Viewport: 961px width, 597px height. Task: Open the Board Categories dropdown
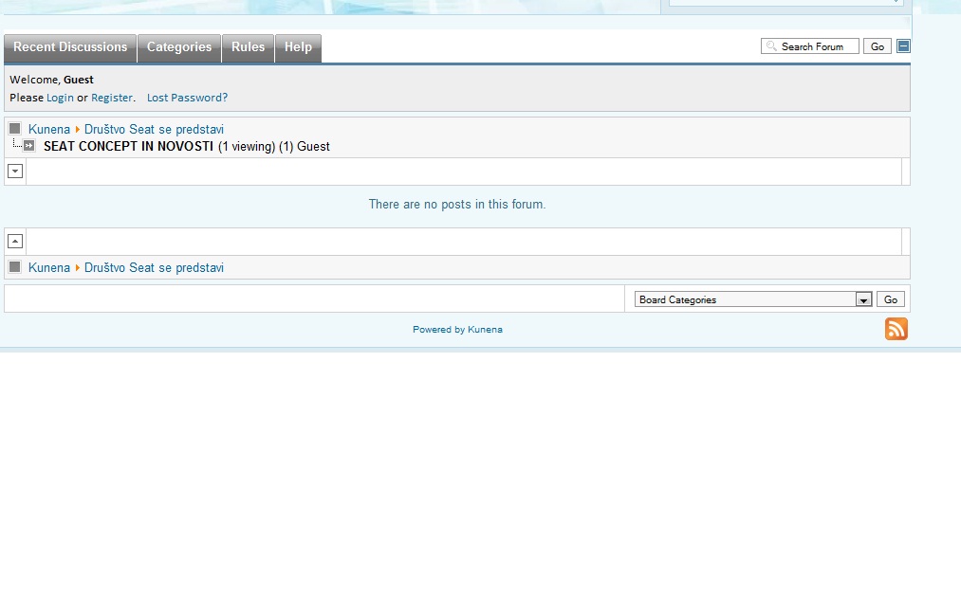coord(753,299)
